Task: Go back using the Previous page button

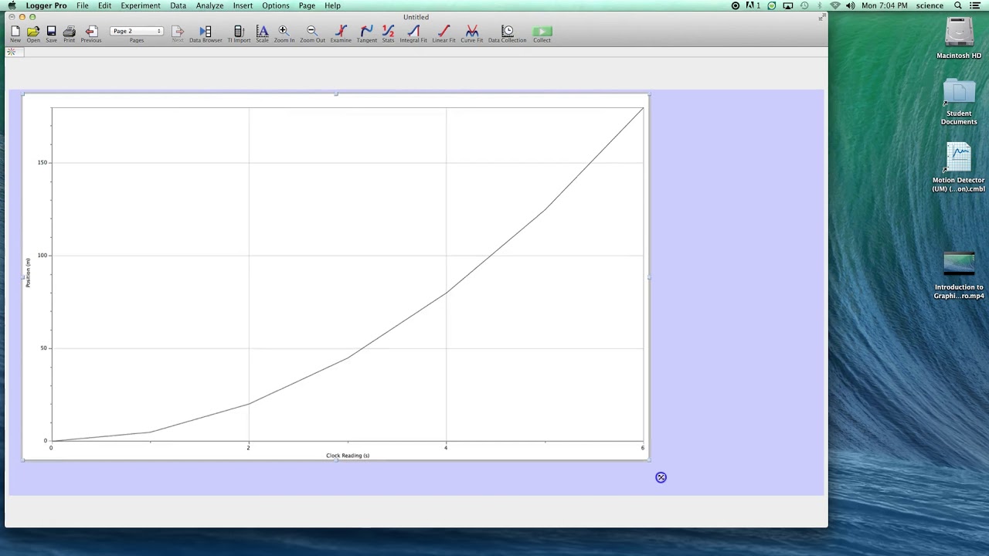Action: 91,32
